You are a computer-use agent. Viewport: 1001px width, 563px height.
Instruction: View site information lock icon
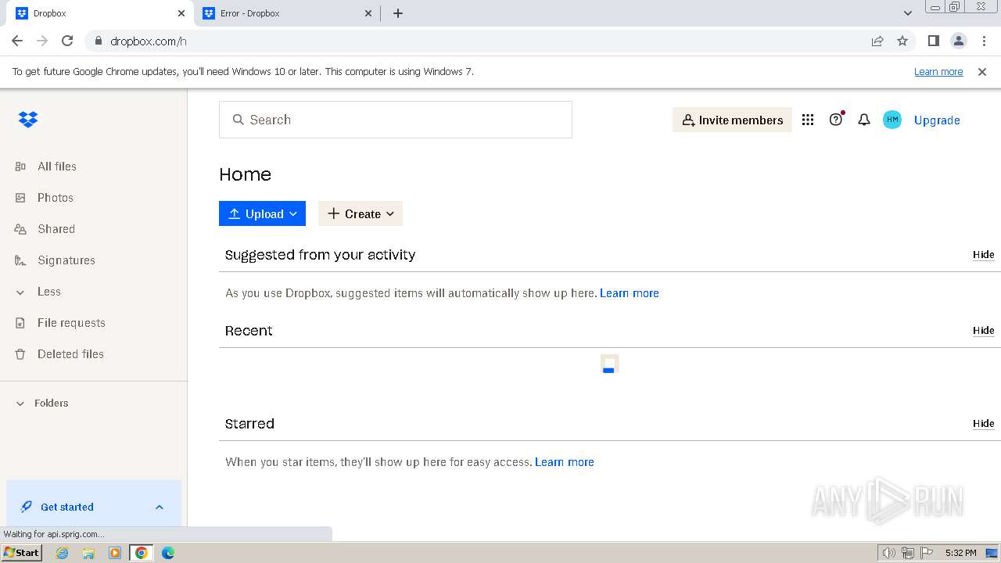point(98,41)
